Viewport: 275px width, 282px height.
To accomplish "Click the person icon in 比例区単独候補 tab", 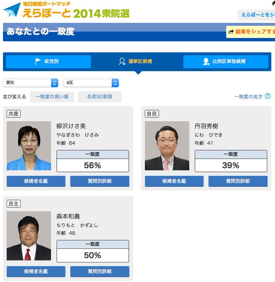I will click(x=206, y=62).
